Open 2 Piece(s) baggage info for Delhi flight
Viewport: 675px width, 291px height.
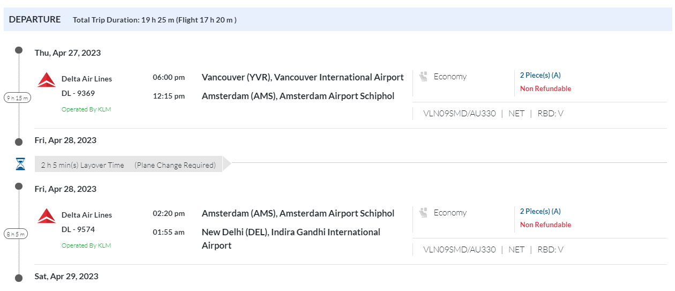pos(540,212)
